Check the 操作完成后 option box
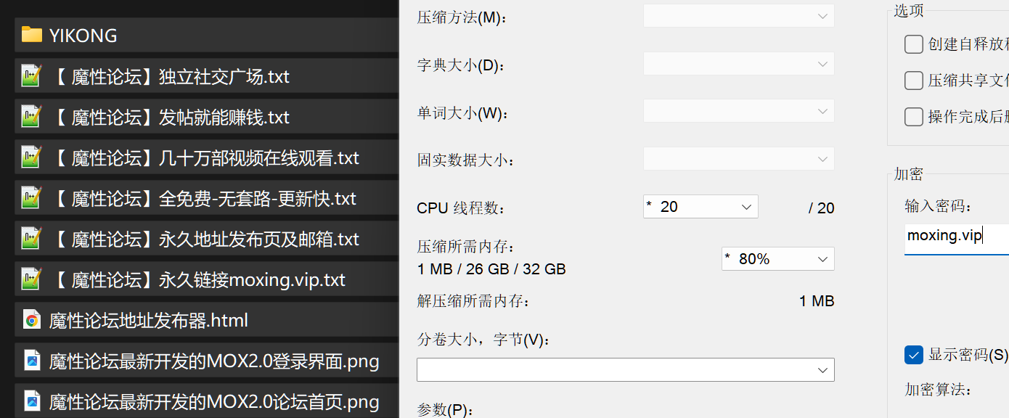1009x418 pixels. click(914, 116)
